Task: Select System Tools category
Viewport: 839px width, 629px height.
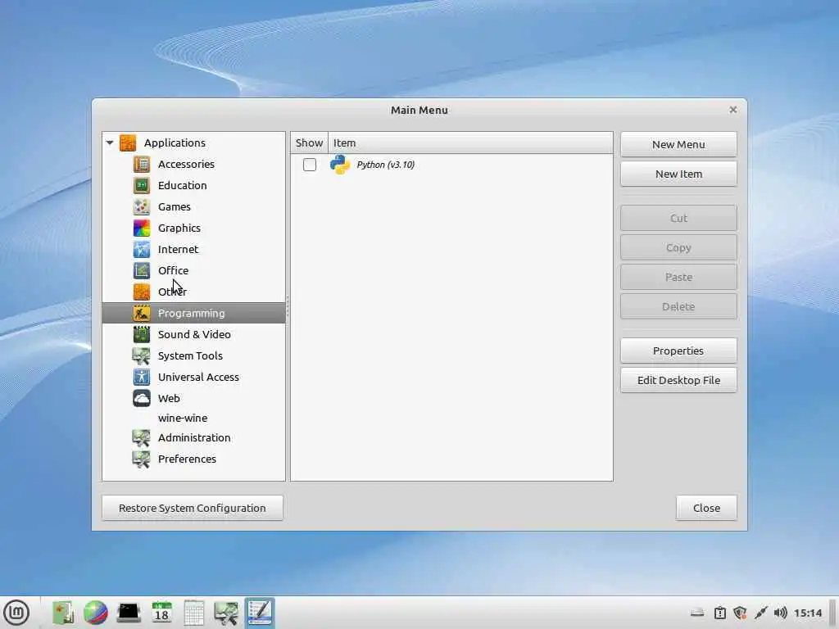Action: tap(190, 355)
